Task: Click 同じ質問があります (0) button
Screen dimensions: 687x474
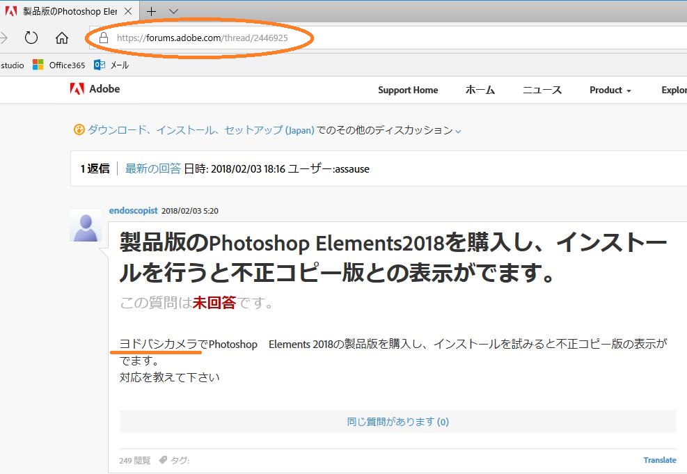Action: [x=398, y=421]
